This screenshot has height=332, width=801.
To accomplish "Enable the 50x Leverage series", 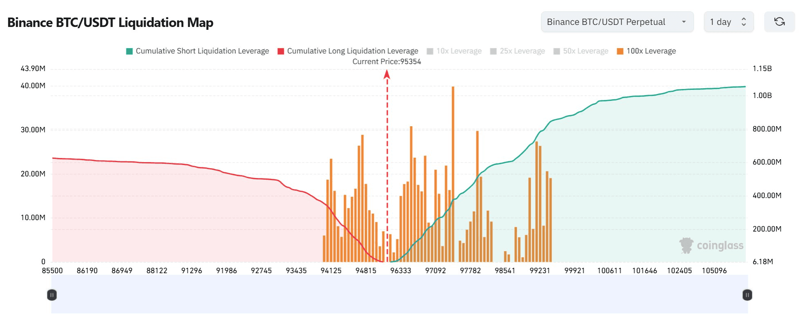I will [x=581, y=51].
